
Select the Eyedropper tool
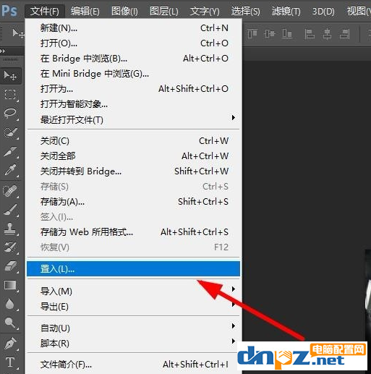tap(10, 170)
